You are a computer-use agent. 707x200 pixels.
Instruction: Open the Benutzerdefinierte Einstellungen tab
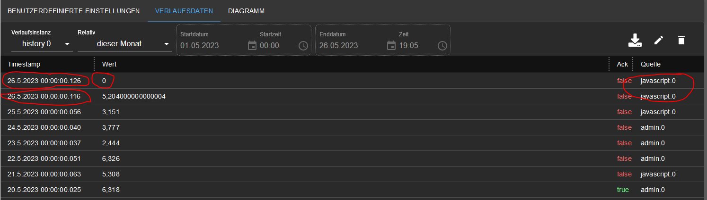tap(74, 10)
